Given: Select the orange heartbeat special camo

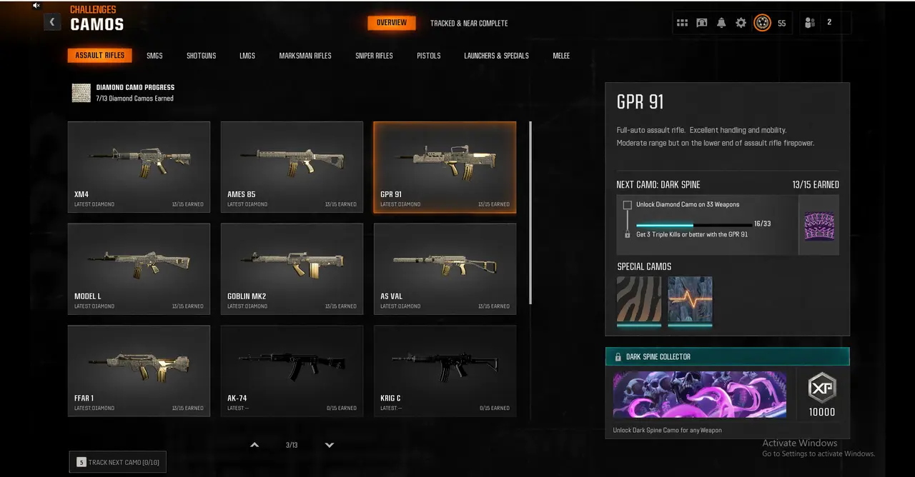Looking at the screenshot, I should pos(690,301).
